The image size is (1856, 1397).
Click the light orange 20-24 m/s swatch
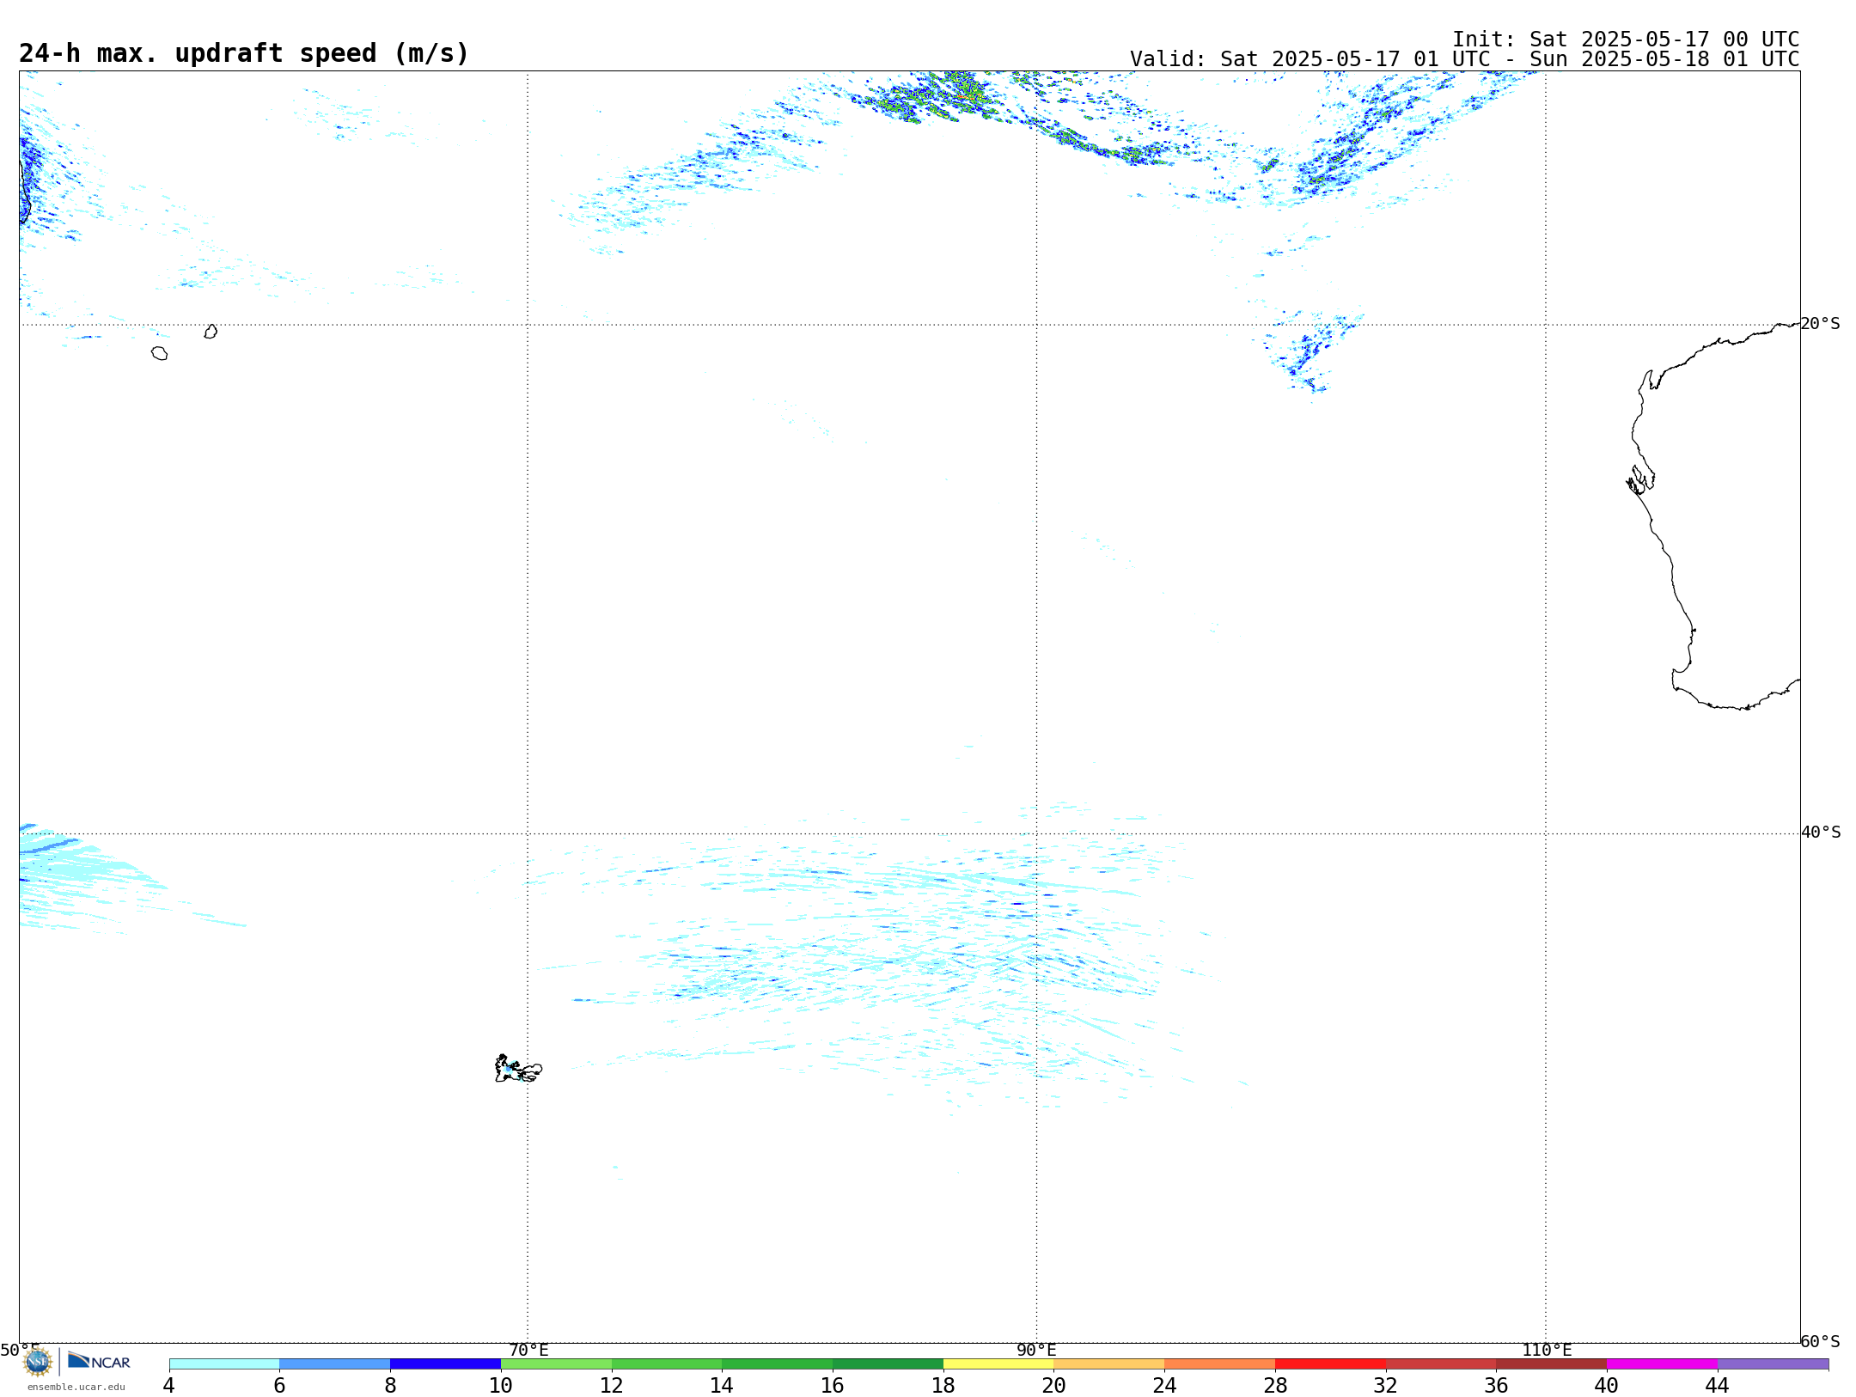click(x=1109, y=1363)
